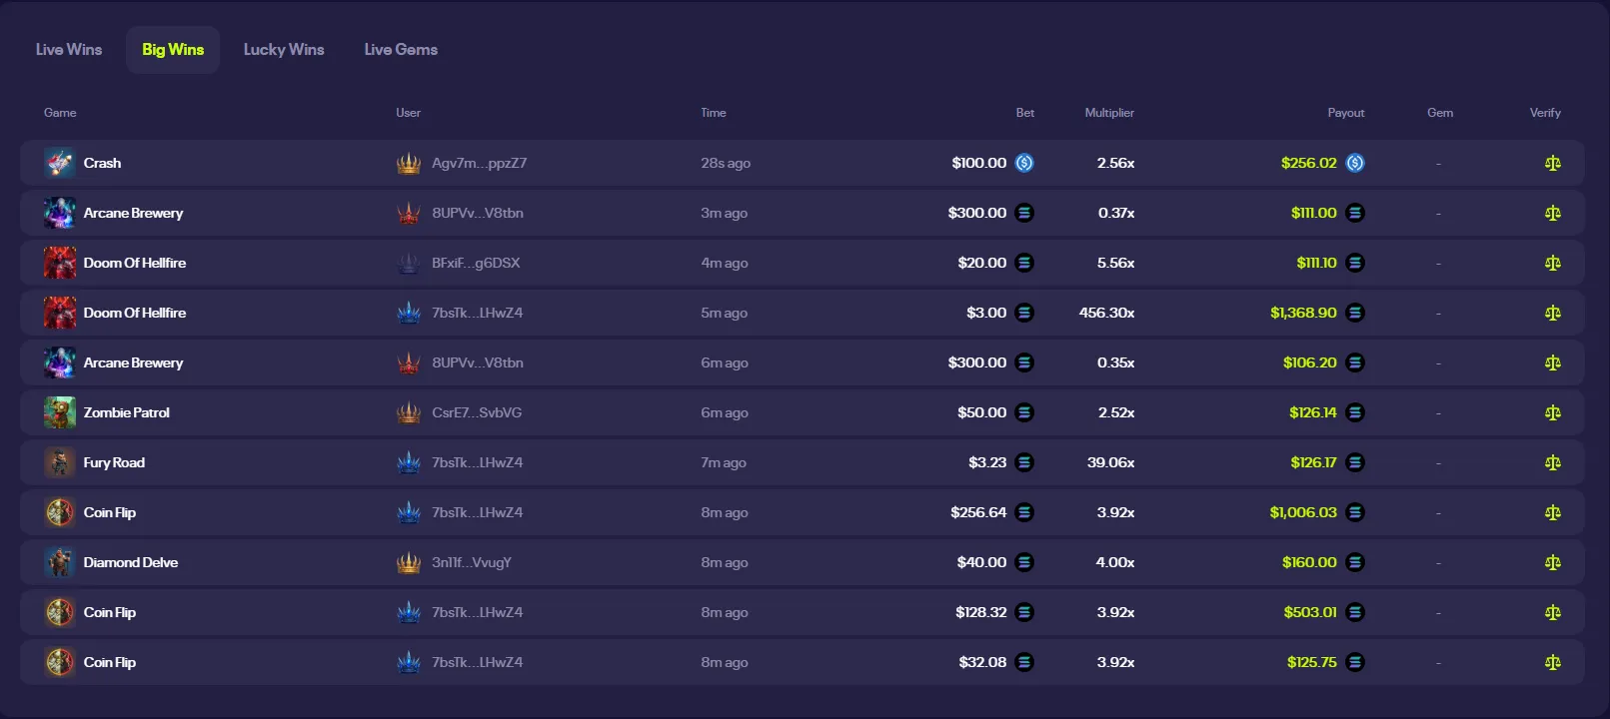
Task: Click verify icon for $106.20 payout row
Action: click(1552, 362)
